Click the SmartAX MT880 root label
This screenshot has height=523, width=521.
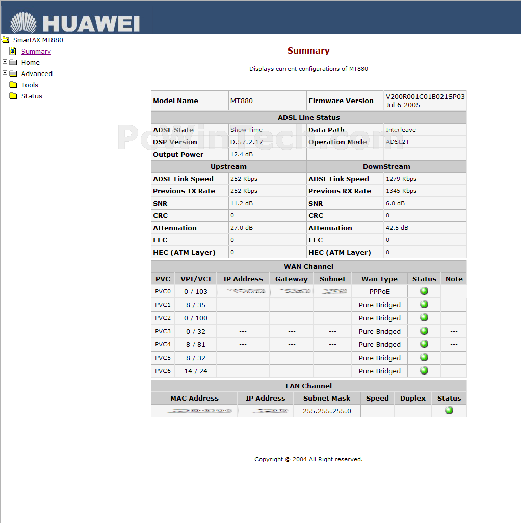tap(38, 40)
